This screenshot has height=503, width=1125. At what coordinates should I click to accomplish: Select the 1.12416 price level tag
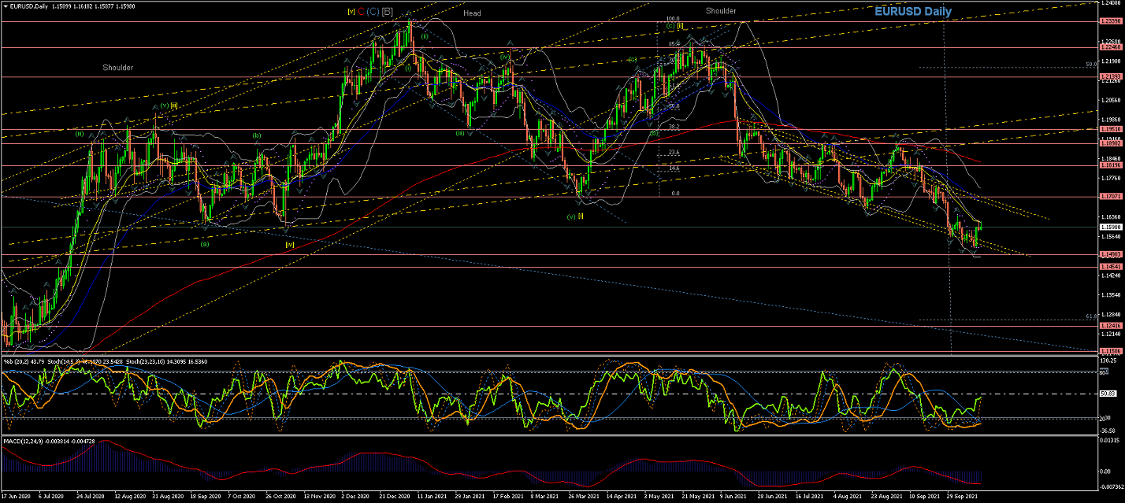click(x=1111, y=326)
